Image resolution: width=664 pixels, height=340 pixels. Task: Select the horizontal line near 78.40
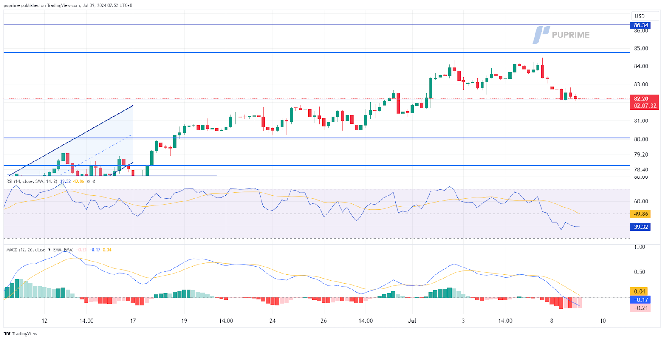(317, 165)
